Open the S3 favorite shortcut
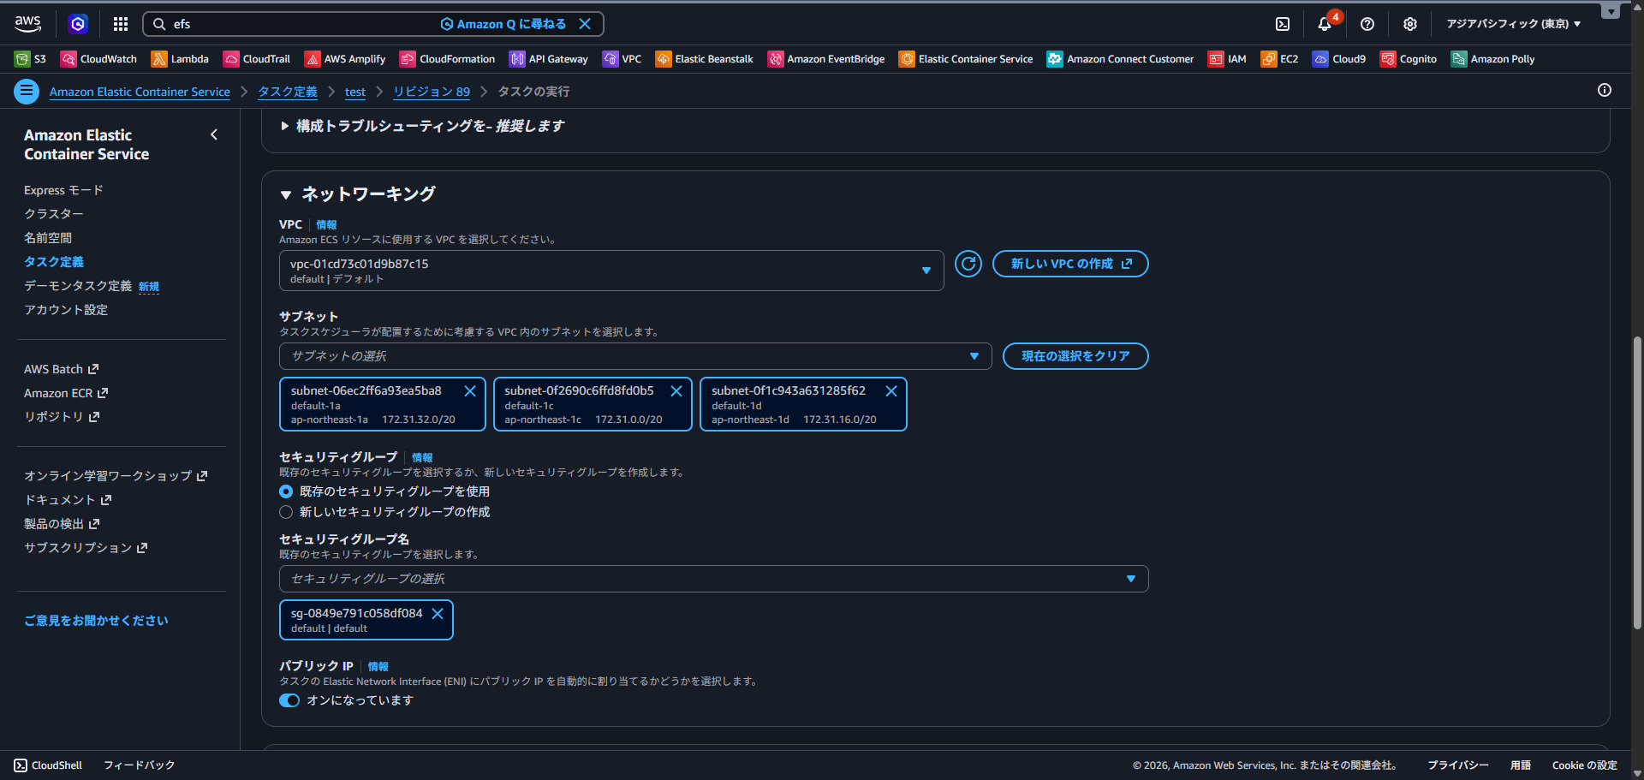 31,59
